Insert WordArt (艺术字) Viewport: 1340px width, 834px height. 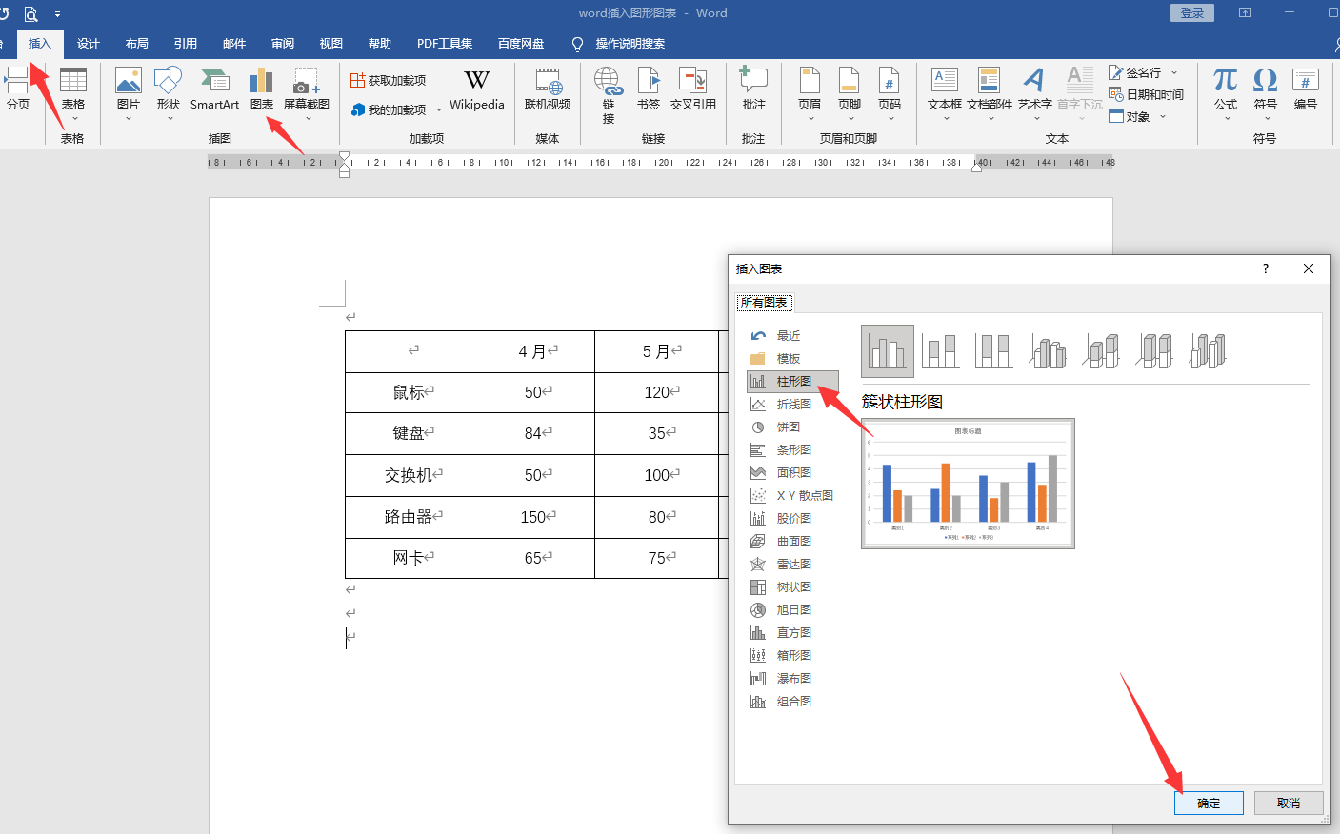[1034, 92]
